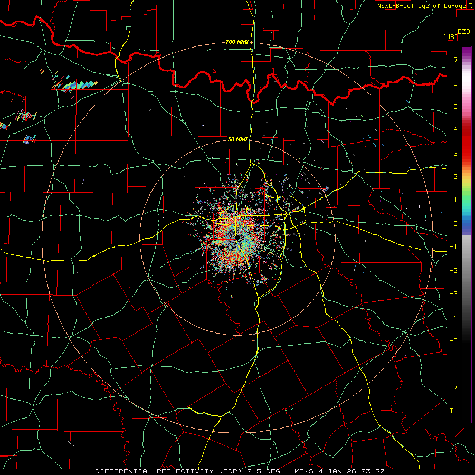Image resolution: width=475 pixels, height=475 pixels.
Task: Click the "50 NMI" range ring label
Action: click(x=237, y=139)
